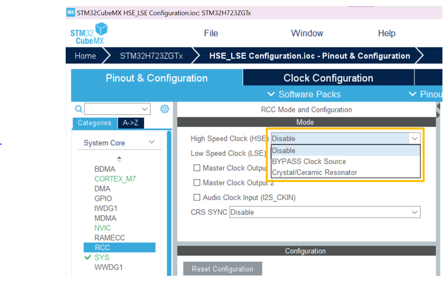Expand the Software Packs menu

(x=304, y=94)
